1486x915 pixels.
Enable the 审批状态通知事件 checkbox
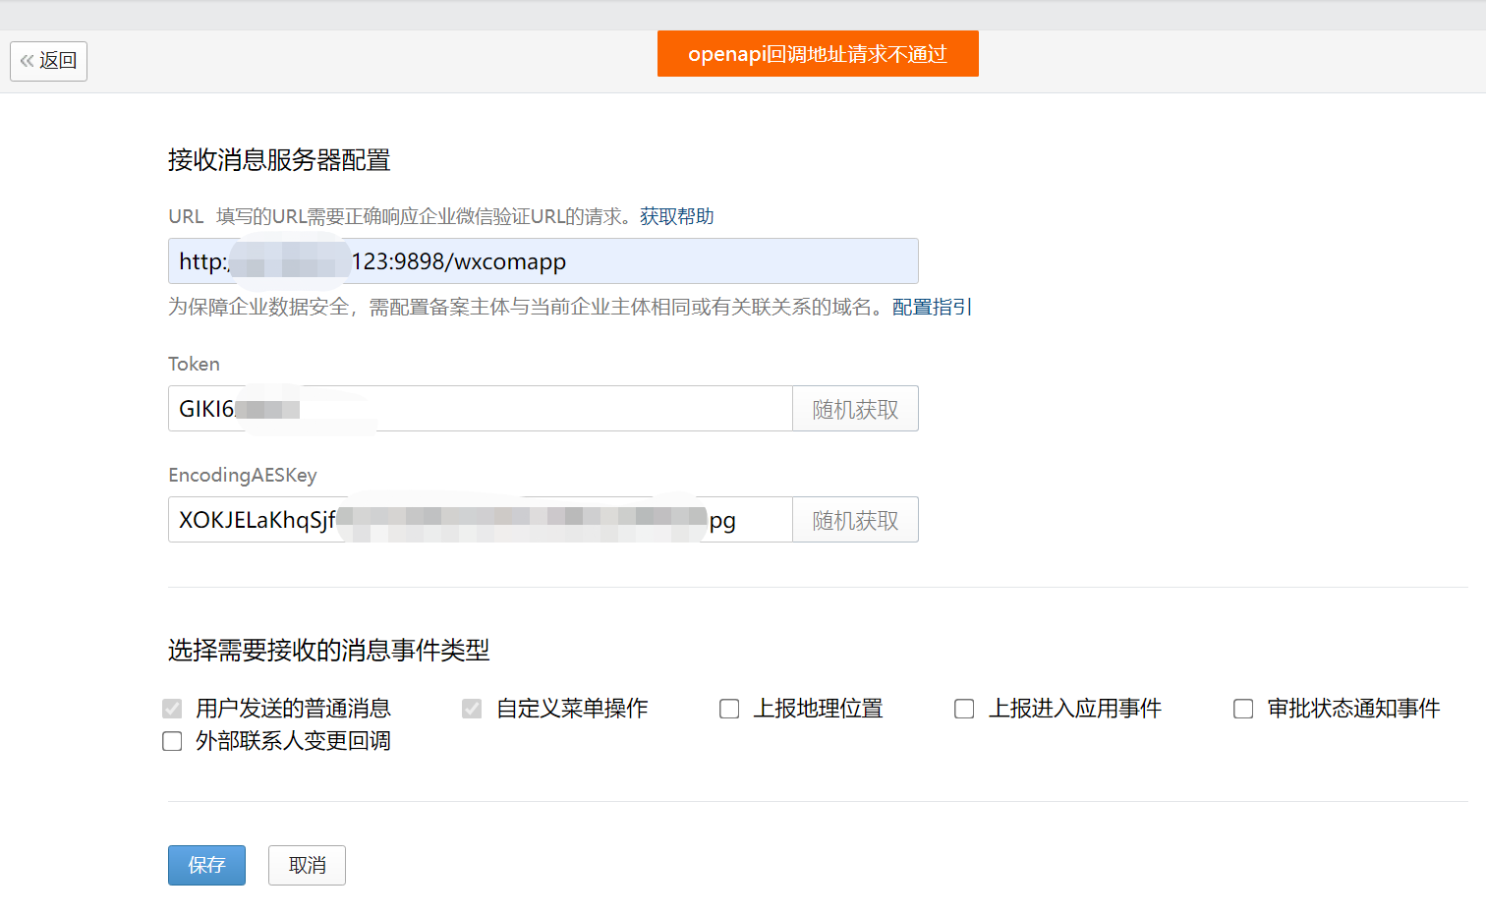coord(1242,709)
